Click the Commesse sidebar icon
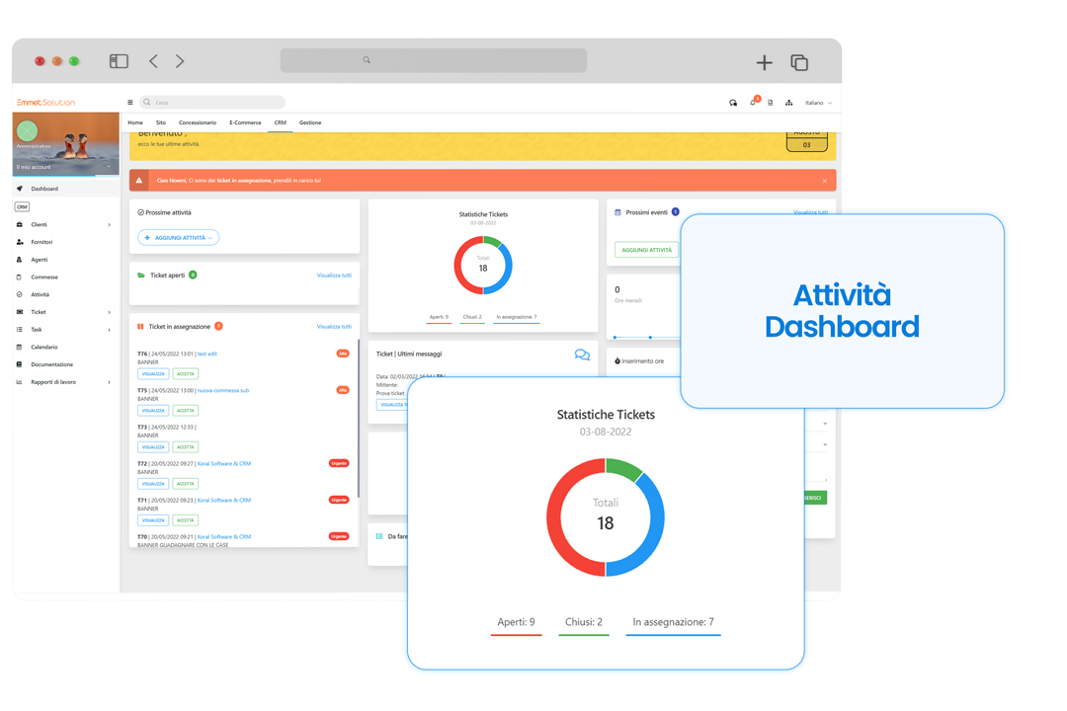The height and width of the screenshot is (711, 1067). click(19, 276)
